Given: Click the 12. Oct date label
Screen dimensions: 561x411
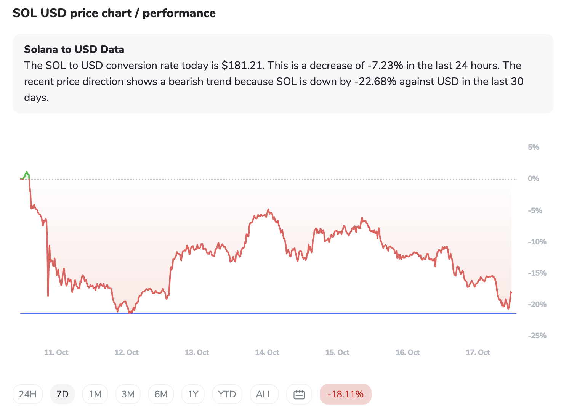Looking at the screenshot, I should [x=127, y=352].
